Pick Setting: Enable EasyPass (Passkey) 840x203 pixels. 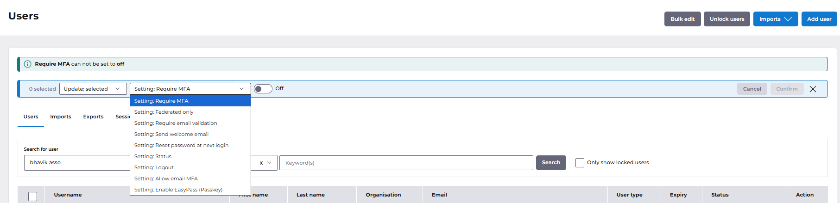coord(178,190)
